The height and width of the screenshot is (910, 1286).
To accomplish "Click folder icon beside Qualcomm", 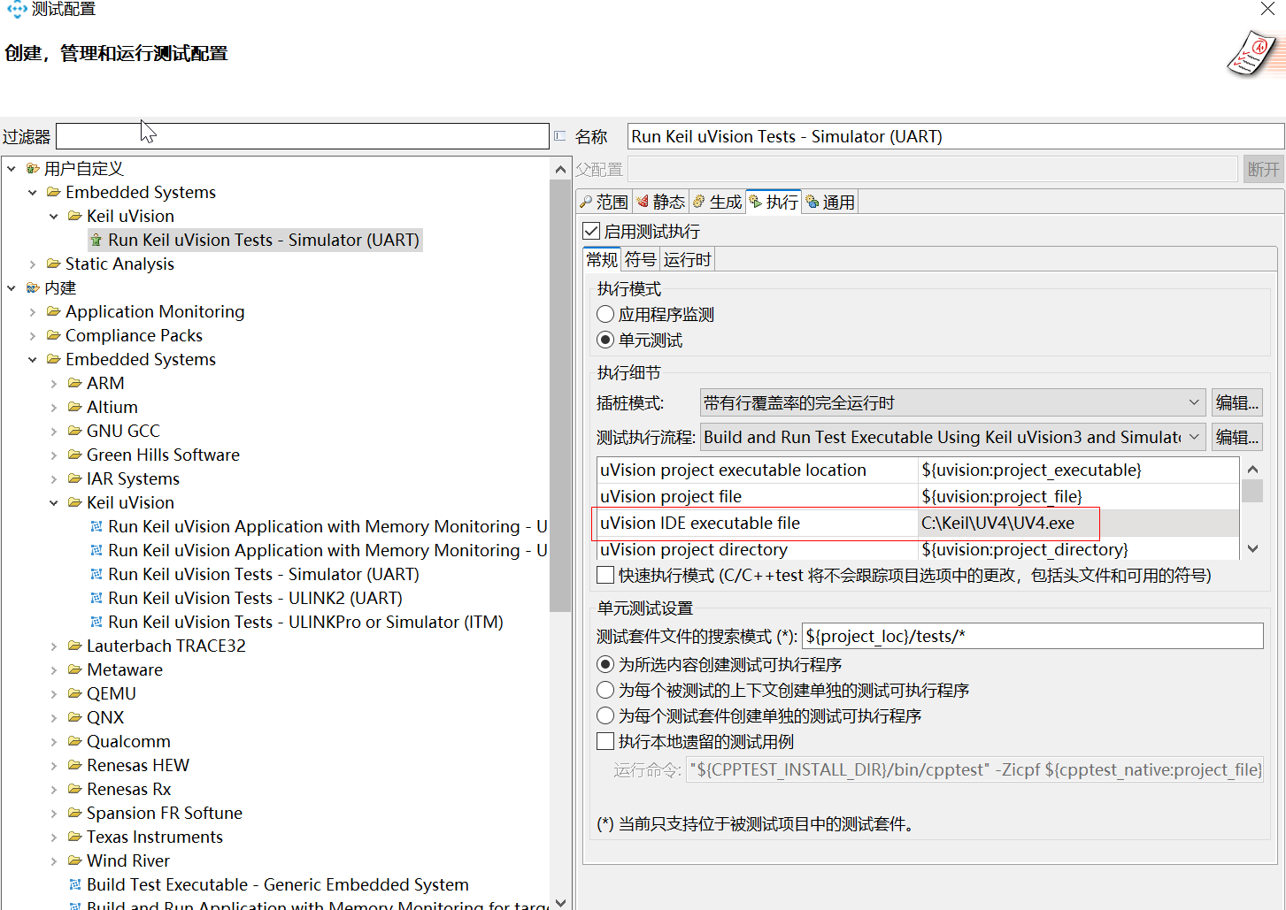I will click(x=75, y=741).
